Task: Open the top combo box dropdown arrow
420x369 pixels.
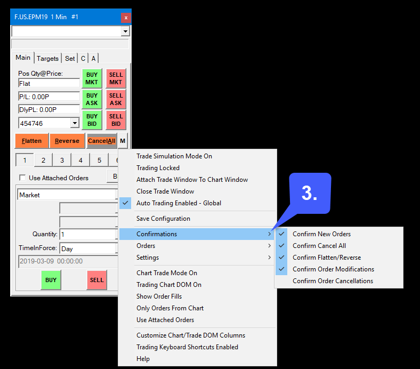Action: pos(125,31)
